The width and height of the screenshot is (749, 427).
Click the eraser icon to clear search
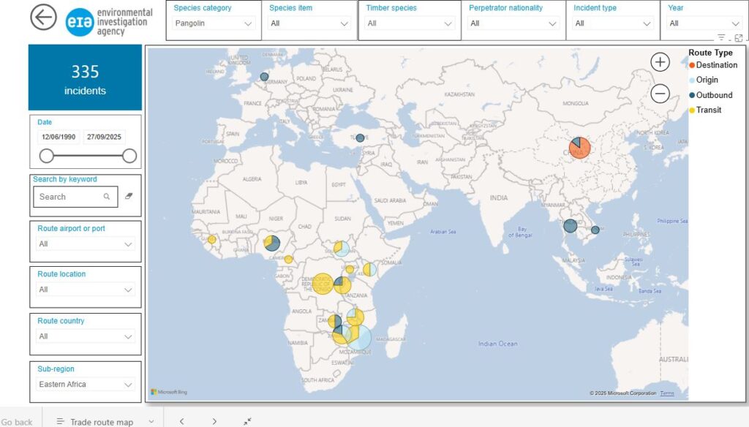click(x=129, y=196)
